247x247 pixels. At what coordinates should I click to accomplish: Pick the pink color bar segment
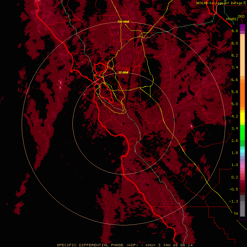coord(242,166)
